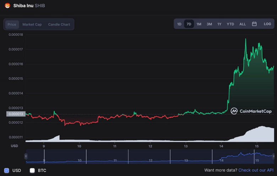
Task: Set chart range to 1M
Action: pos(199,24)
